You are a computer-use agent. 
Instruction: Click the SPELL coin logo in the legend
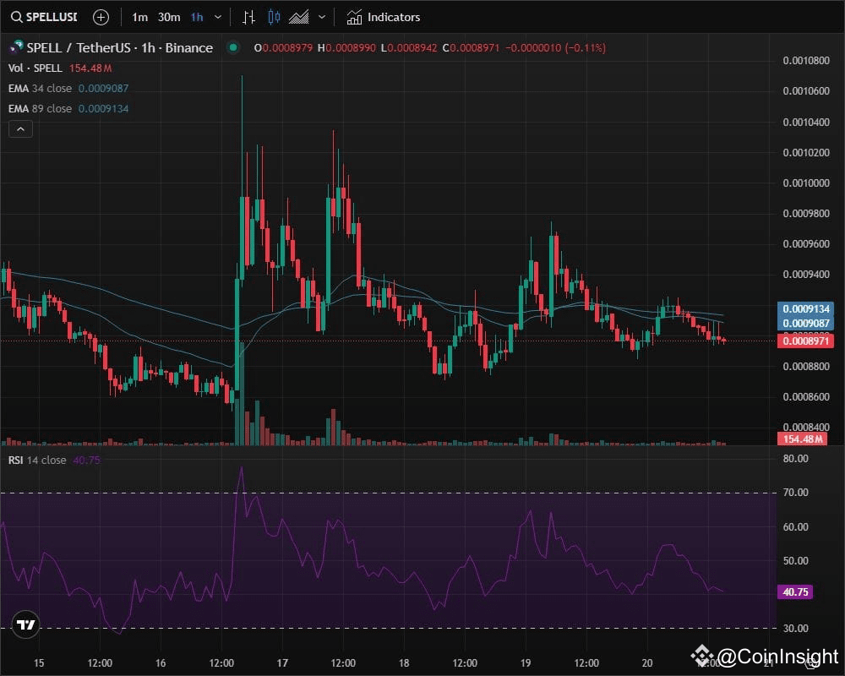click(x=13, y=48)
